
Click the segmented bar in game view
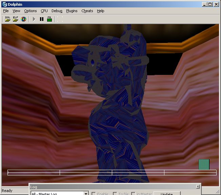(112, 172)
